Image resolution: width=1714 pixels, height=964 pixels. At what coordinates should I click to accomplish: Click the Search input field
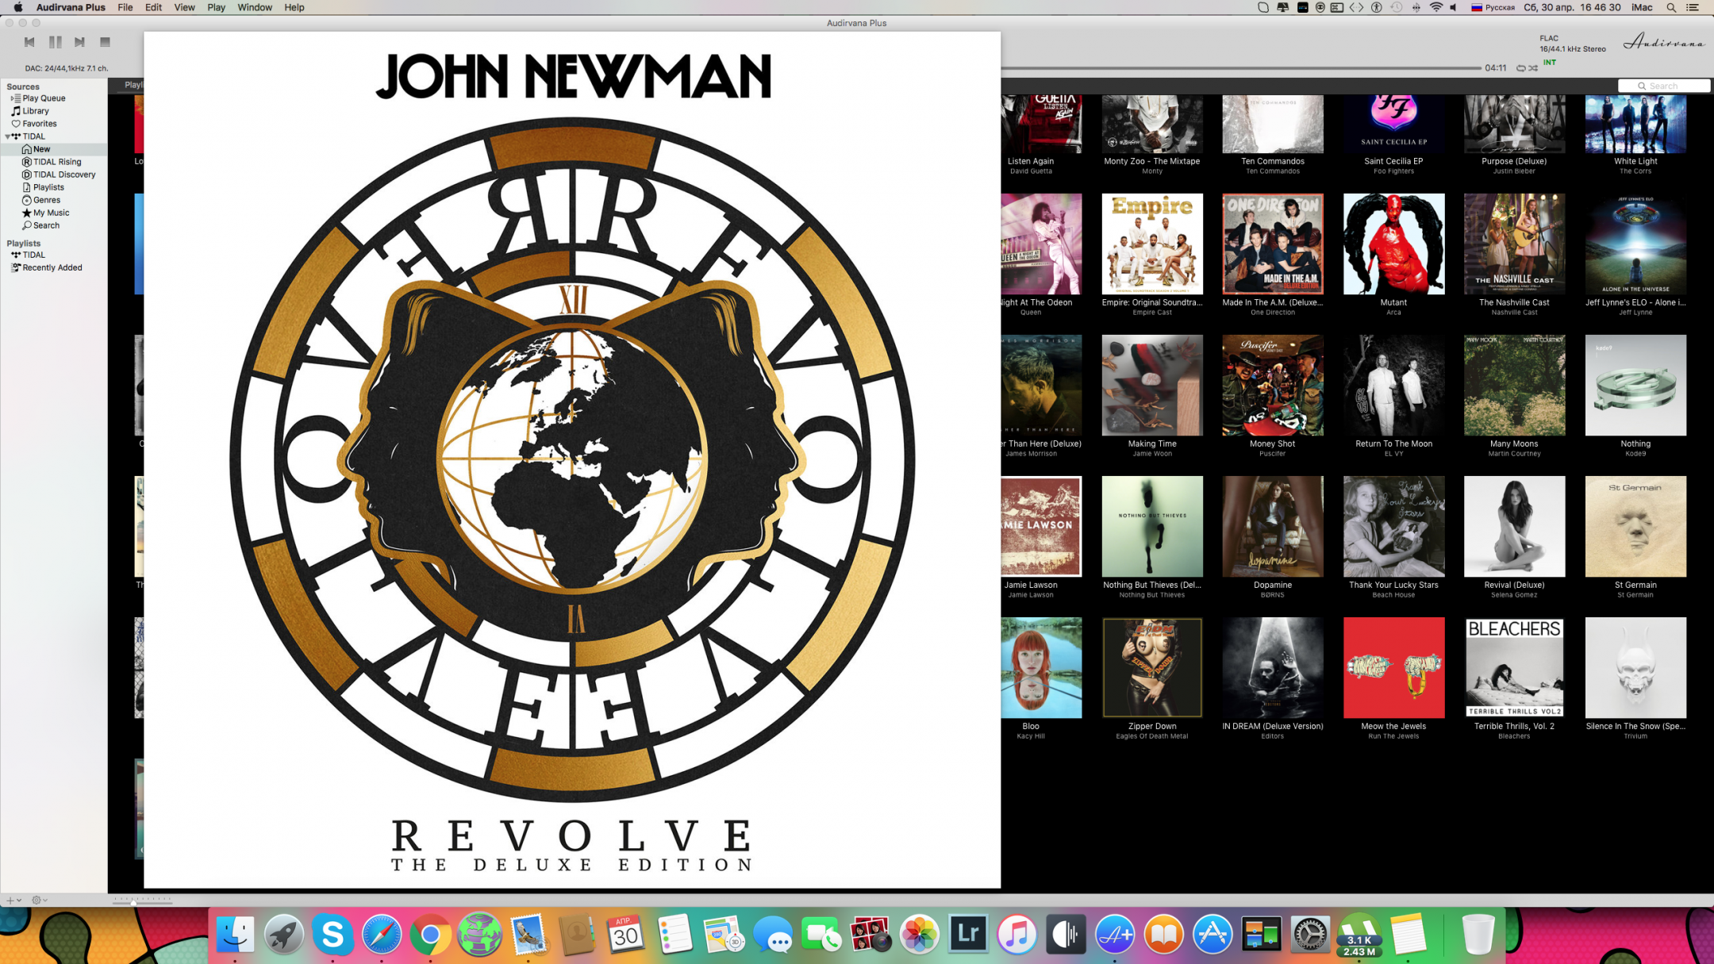pyautogui.click(x=1663, y=86)
